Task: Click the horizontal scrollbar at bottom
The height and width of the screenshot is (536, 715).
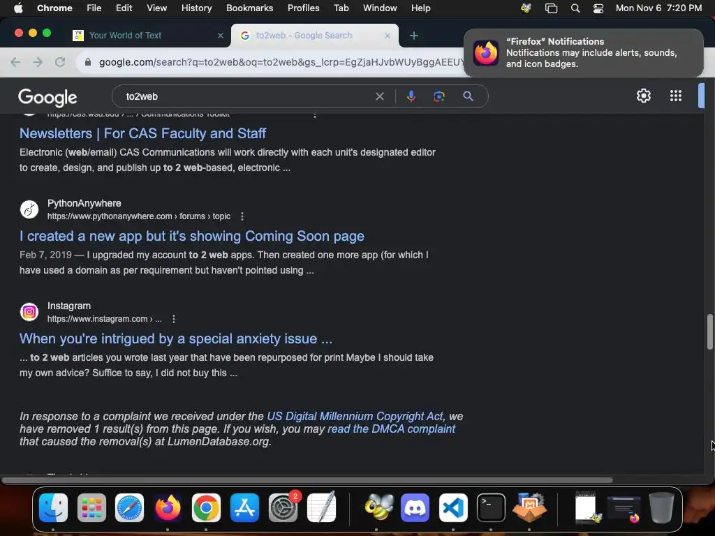Action: pyautogui.click(x=307, y=480)
